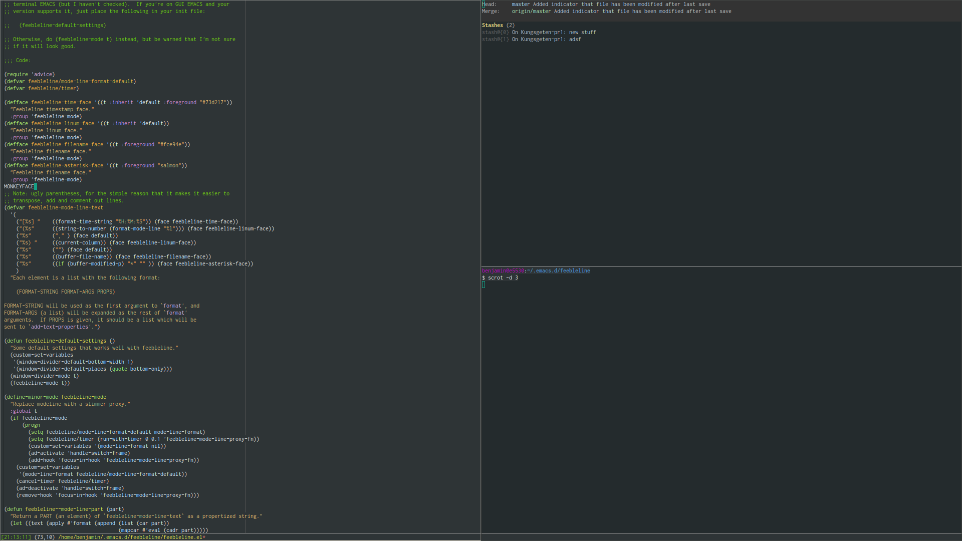Click the ~/.emacs.d/feebleline path in terminal prompt
The width and height of the screenshot is (962, 541).
(559, 270)
